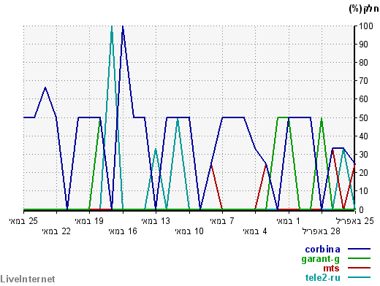Click the 1 במאי date axis label
Image resolution: width=380 pixels, height=286 pixels.
288,221
